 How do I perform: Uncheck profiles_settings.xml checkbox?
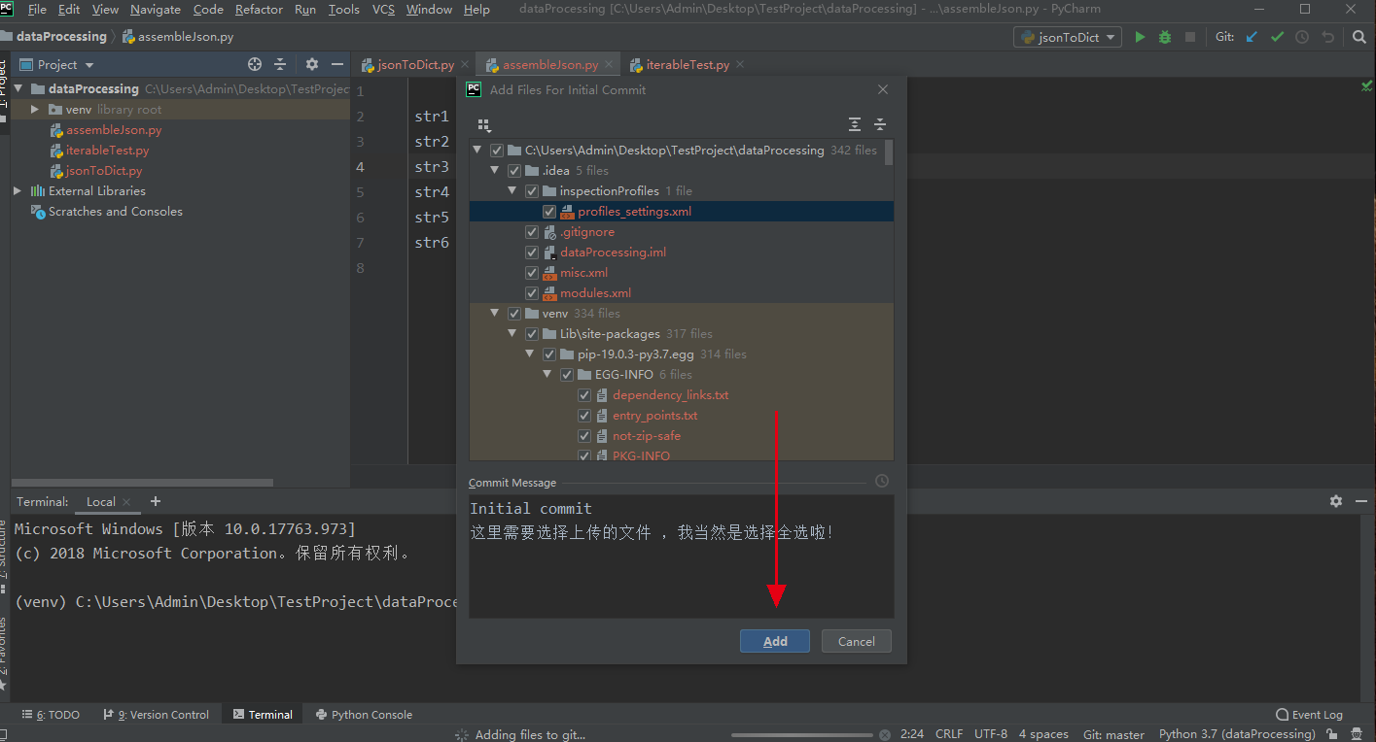point(549,212)
